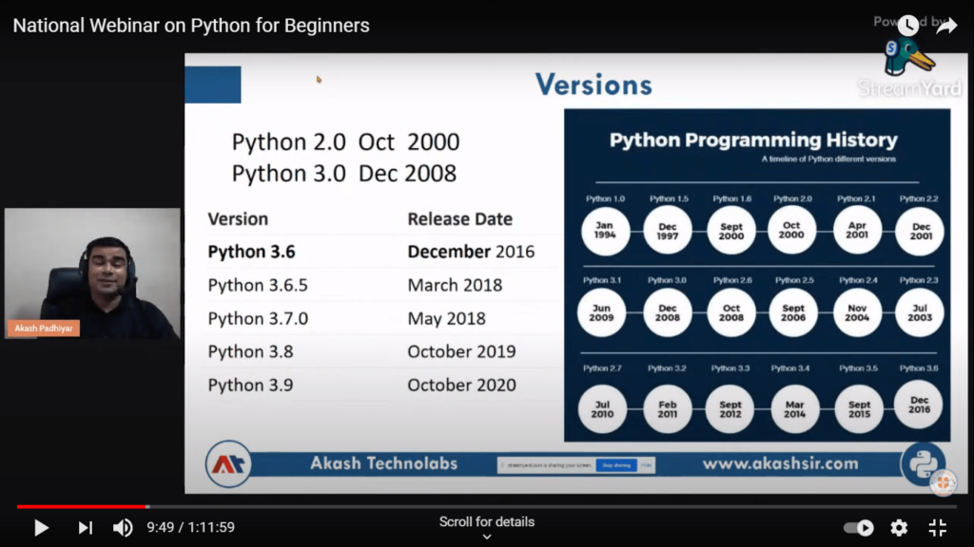Click the Akash Padhiyar webcam thumbnail
The width and height of the screenshot is (974, 547).
click(92, 273)
